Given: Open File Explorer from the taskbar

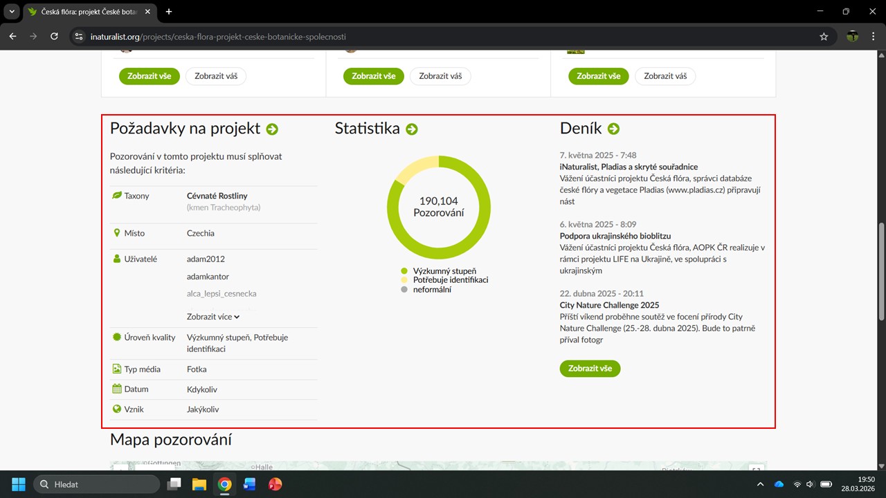Looking at the screenshot, I should [x=199, y=484].
